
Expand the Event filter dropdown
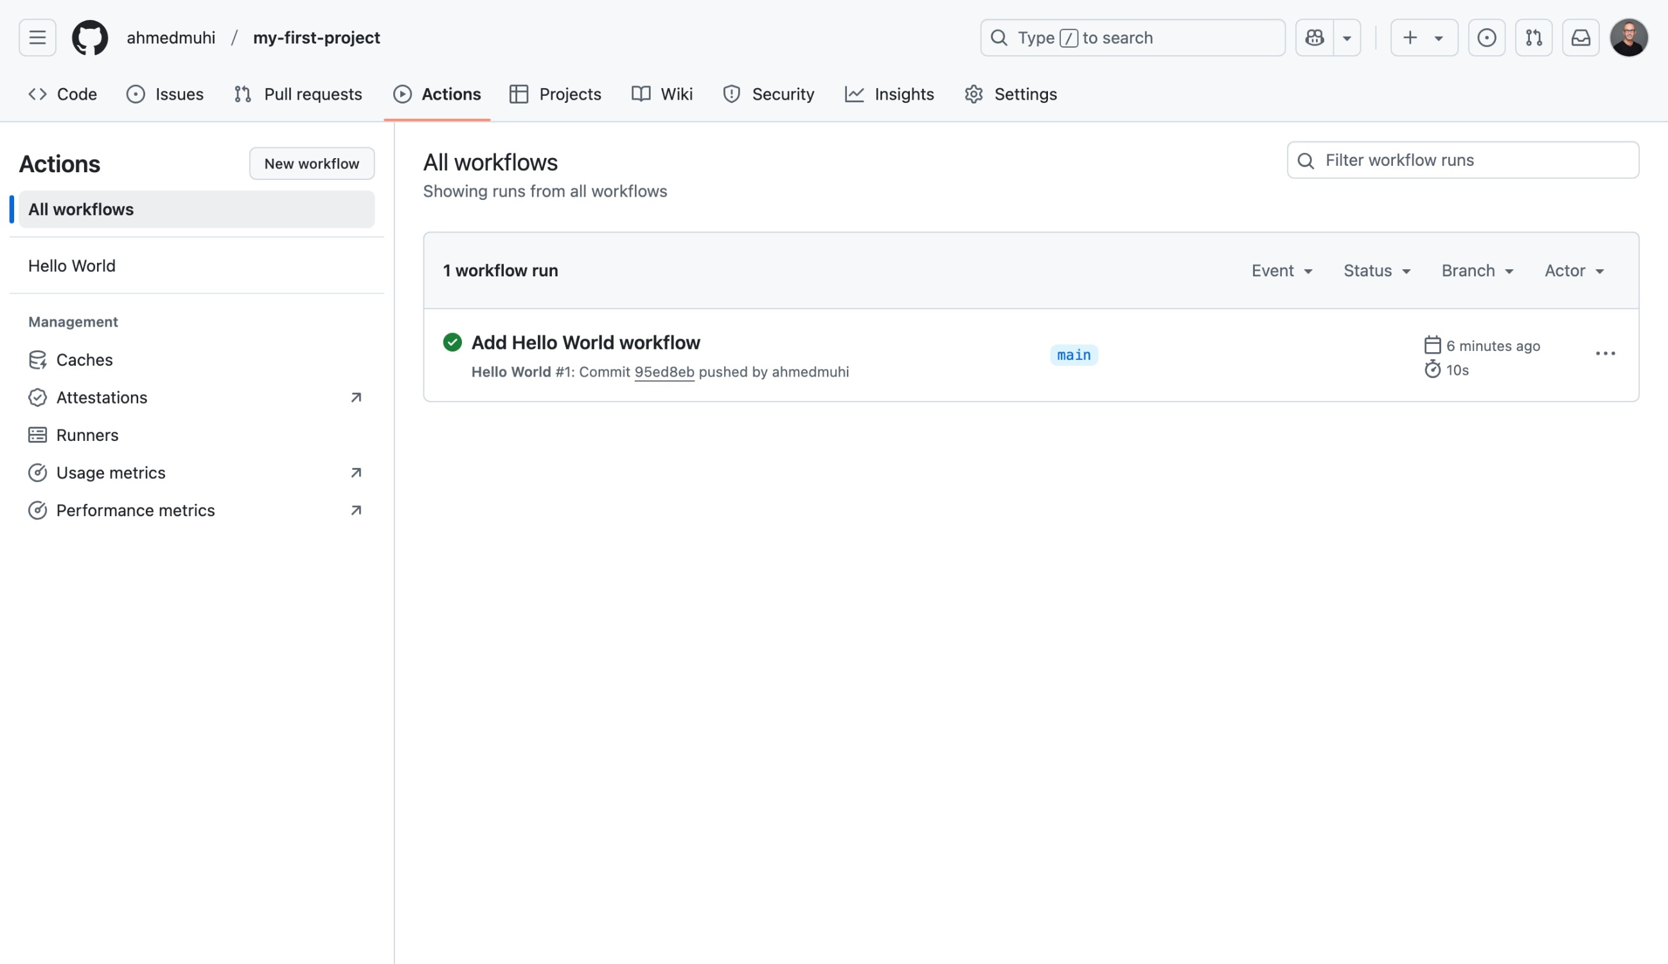pos(1282,271)
